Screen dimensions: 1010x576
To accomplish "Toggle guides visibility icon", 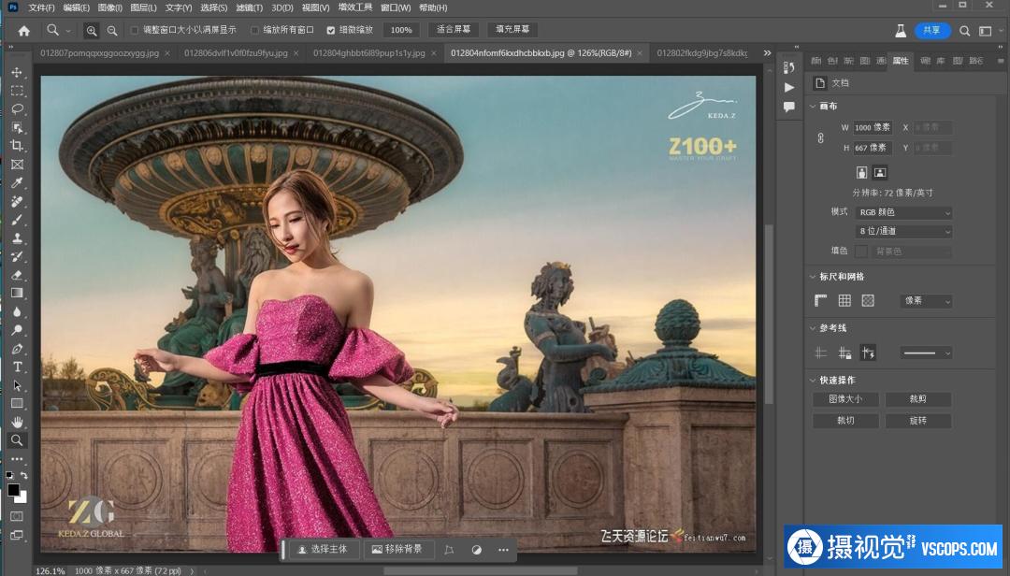I will (x=821, y=353).
